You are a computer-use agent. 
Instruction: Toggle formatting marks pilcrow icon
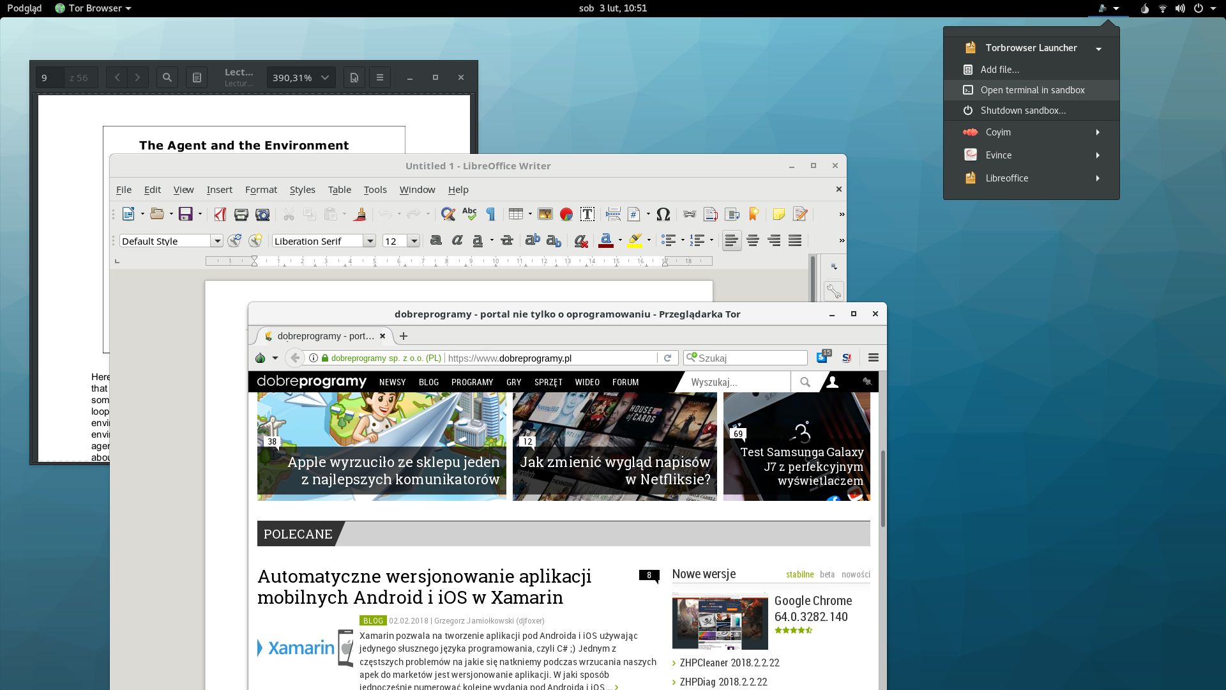[490, 215]
